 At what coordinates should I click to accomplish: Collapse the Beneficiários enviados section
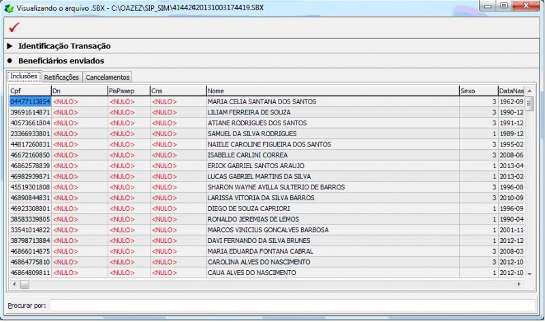pos(10,61)
